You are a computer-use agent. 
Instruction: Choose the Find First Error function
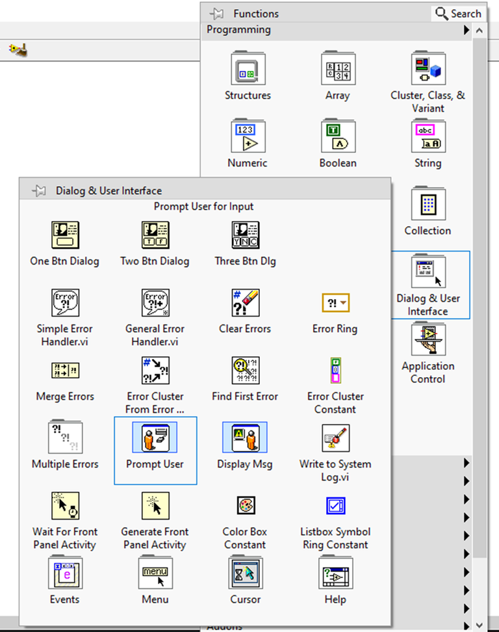[x=245, y=371]
